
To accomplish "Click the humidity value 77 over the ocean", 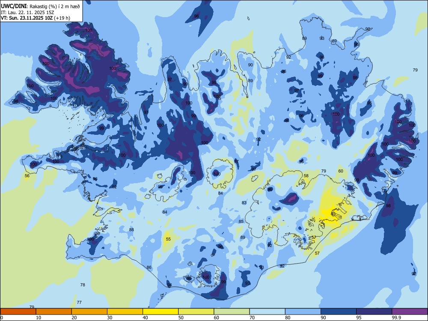I will pos(79,302).
